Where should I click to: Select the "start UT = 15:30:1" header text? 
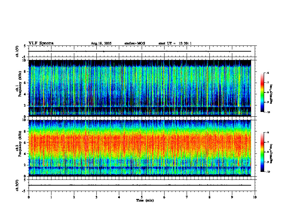pyautogui.click(x=175, y=43)
